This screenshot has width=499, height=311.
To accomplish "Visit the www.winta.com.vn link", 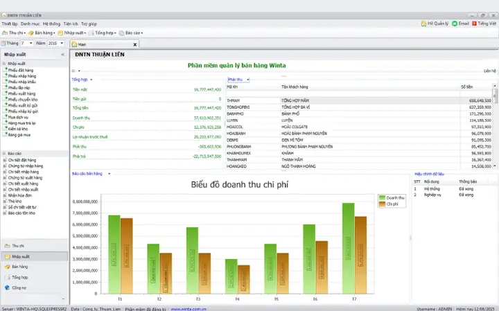I will [189, 309].
